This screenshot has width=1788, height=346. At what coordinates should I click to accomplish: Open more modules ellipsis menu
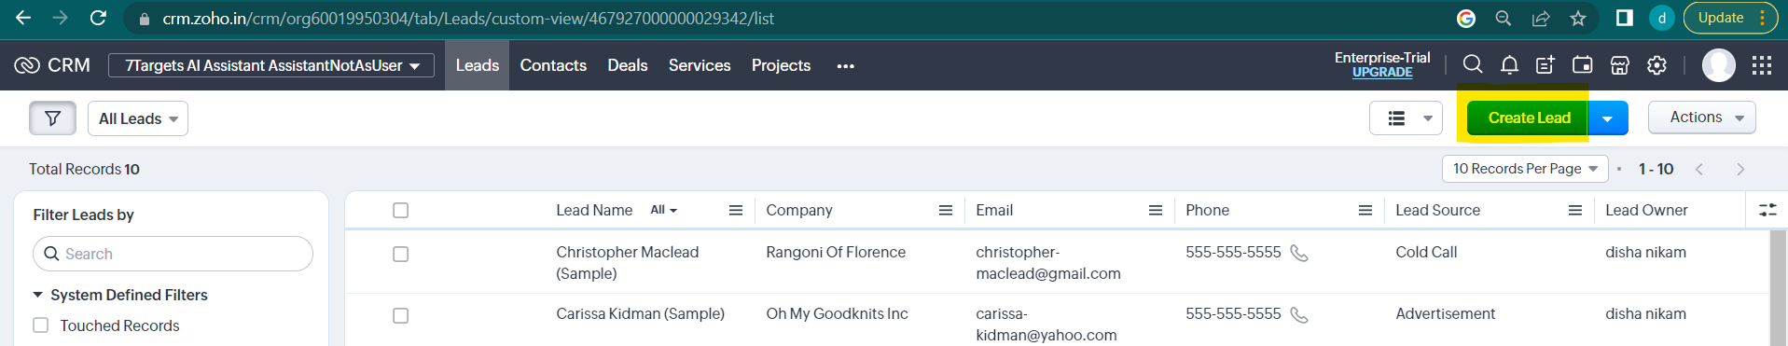(846, 65)
